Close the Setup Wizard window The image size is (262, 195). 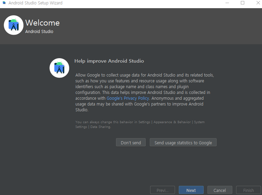tap(258, 3)
